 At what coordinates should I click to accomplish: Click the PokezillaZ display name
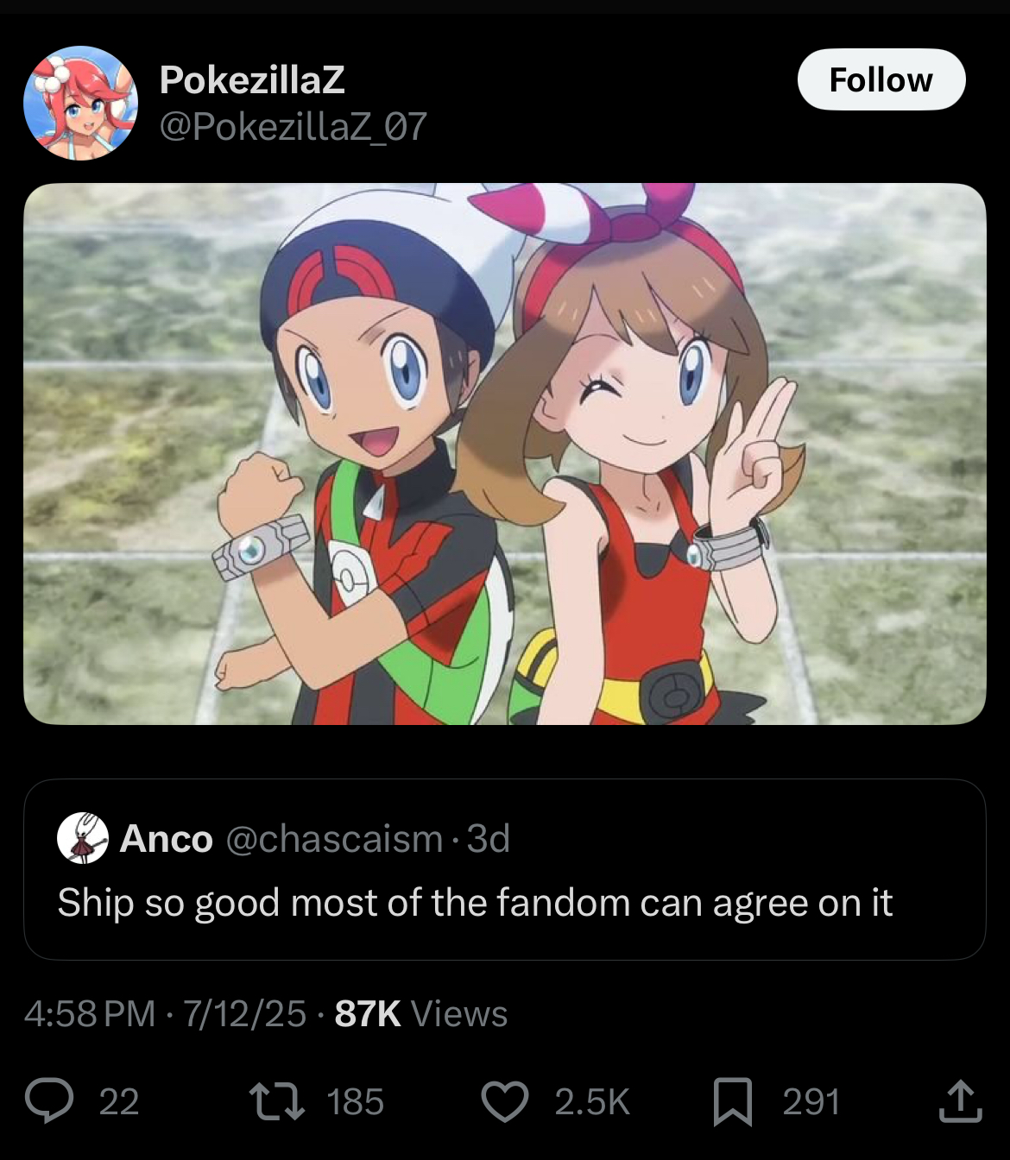[252, 80]
